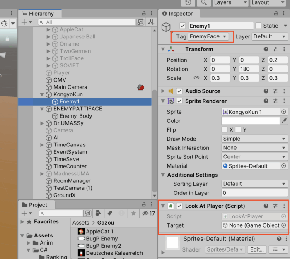Image resolution: width=290 pixels, height=259 pixels.
Task: Open undo history icon in top toolbar
Action: pyautogui.click(x=188, y=2)
